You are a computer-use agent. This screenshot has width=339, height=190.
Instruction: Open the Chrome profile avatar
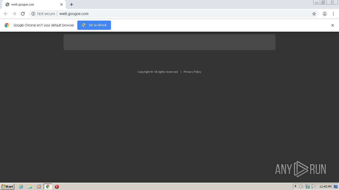[325, 14]
